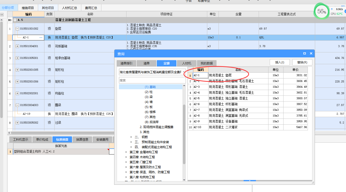Select tree node (6) 楼梯
The image size is (346, 192).
click(x=150, y=112)
